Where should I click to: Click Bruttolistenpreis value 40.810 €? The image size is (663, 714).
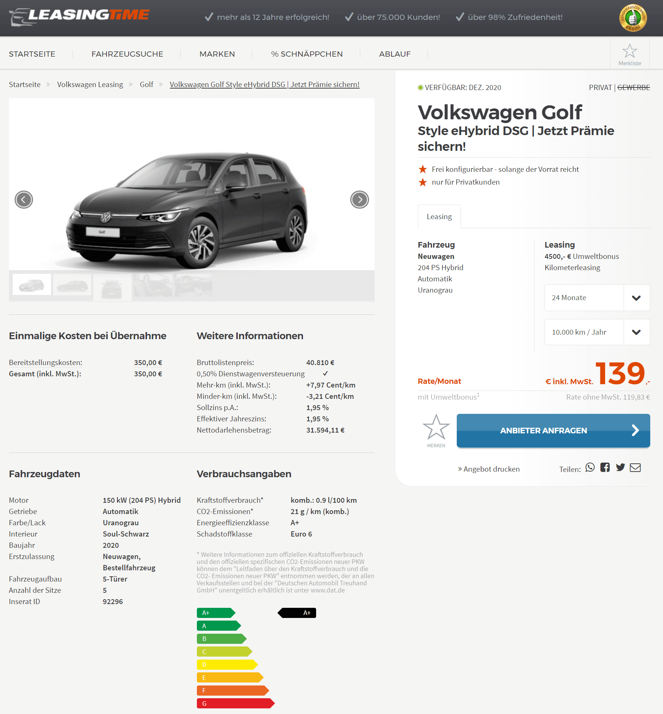(320, 362)
